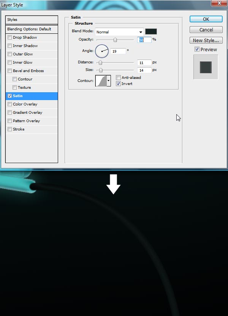Viewport: 228px width, 316px height.
Task: Select the Styles list header
Action: coord(32,20)
